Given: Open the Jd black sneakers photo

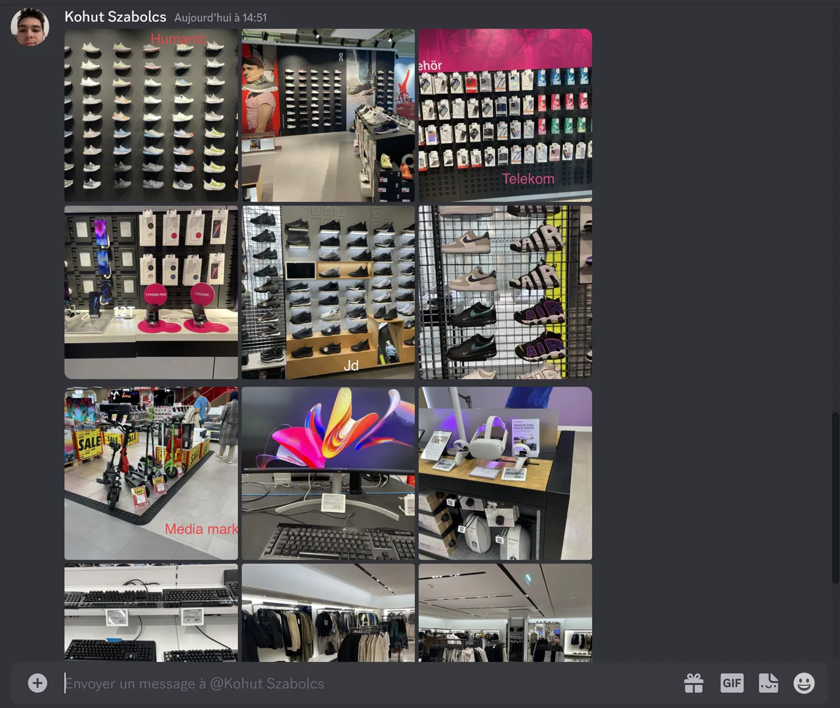Looking at the screenshot, I should coord(328,293).
